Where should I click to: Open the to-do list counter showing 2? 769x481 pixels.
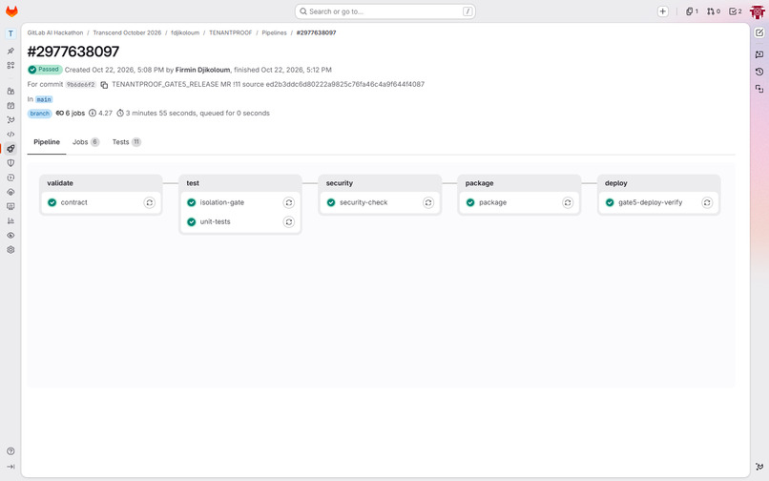tap(736, 11)
